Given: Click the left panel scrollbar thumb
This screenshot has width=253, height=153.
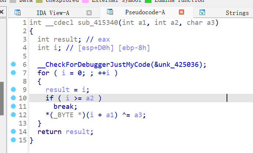Looking at the screenshot, I should click(x=2, y=99).
